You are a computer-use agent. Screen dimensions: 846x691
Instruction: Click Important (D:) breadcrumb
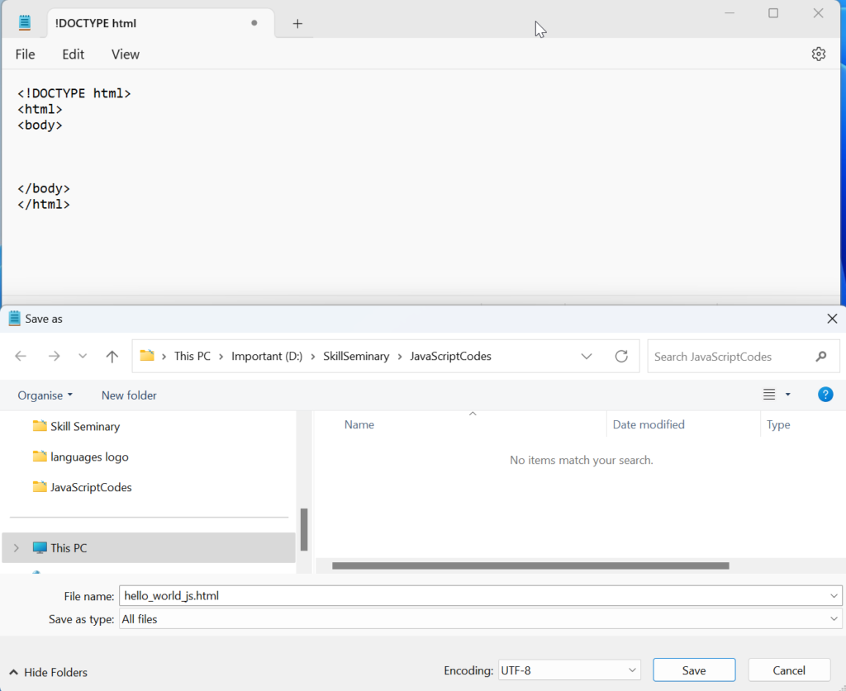tap(267, 357)
